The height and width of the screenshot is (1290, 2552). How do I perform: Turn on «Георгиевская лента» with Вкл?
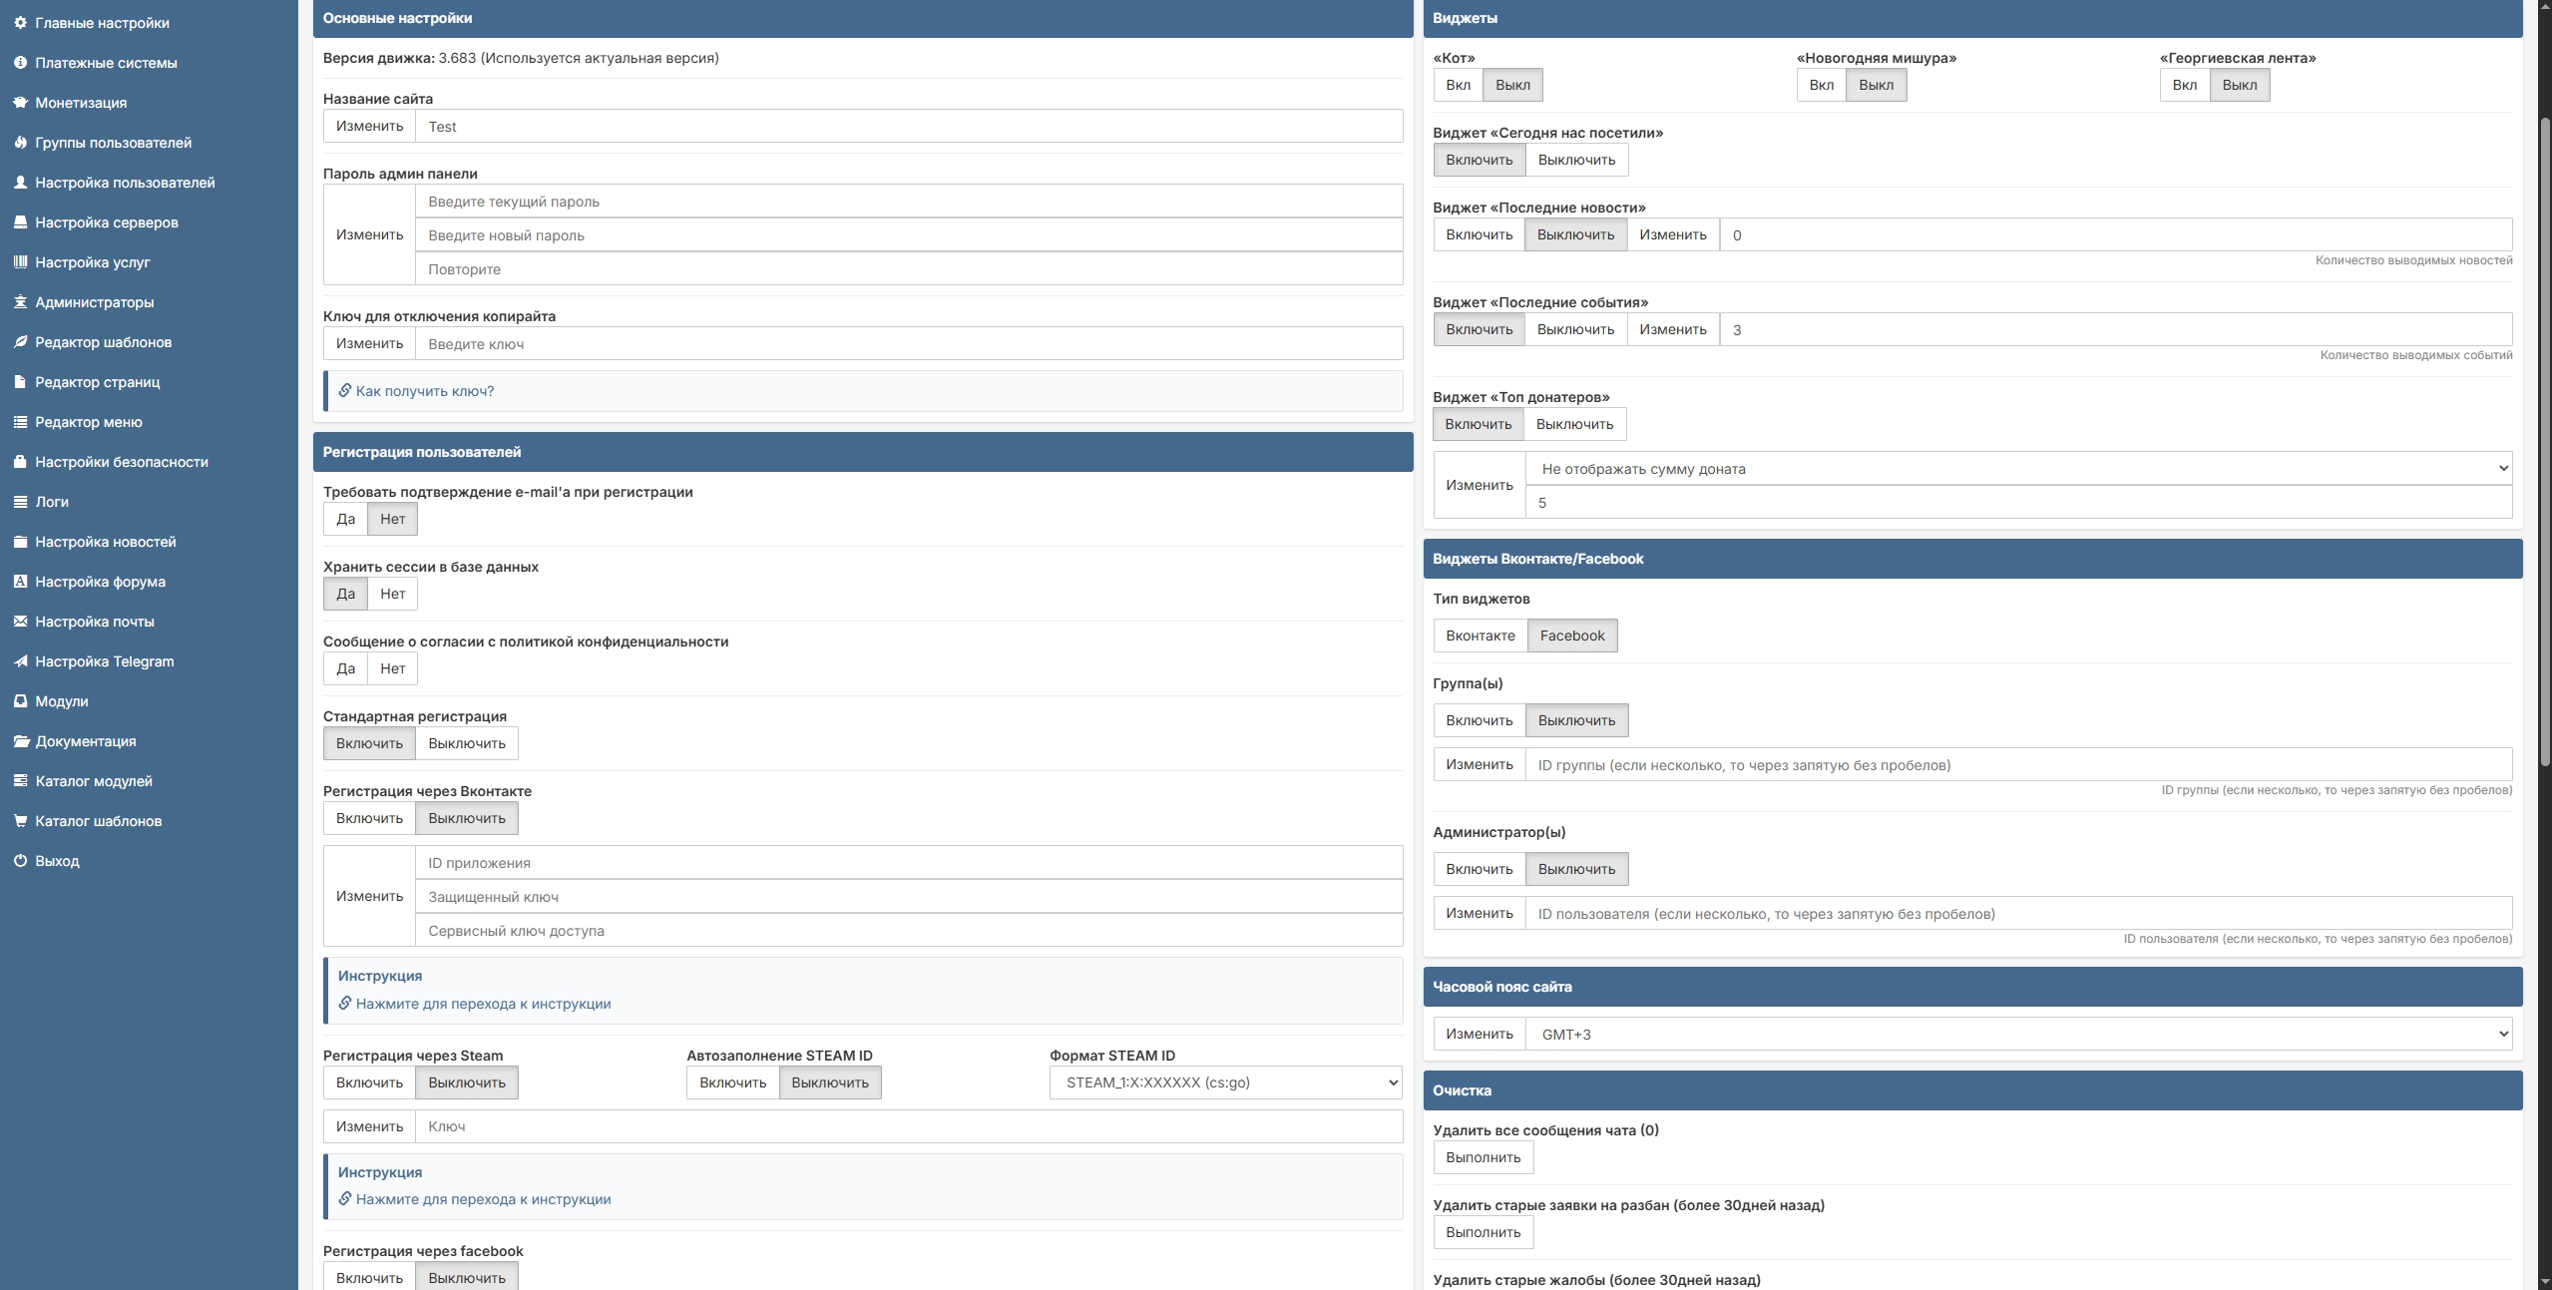(2184, 85)
